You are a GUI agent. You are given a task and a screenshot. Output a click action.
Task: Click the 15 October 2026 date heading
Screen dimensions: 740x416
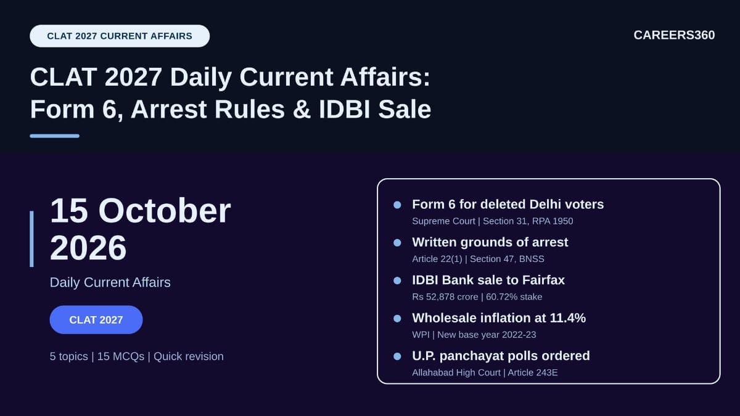pos(141,229)
